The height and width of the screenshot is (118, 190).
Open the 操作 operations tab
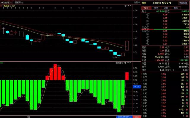tap(176, 8)
